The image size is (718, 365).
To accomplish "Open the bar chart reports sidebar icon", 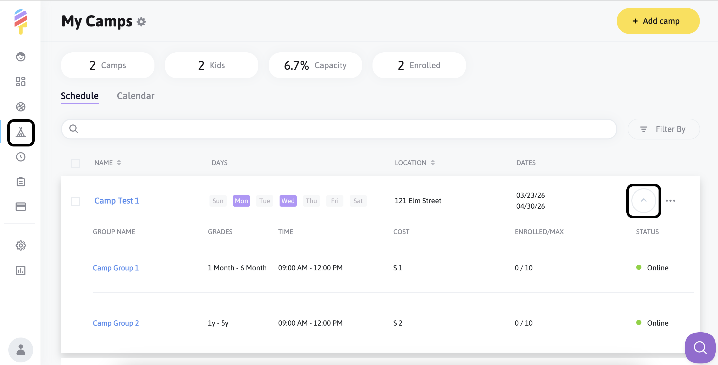I will 21,271.
